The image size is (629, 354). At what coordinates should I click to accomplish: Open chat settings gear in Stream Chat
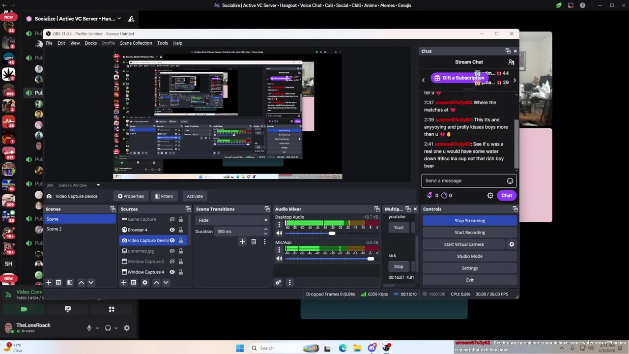490,196
